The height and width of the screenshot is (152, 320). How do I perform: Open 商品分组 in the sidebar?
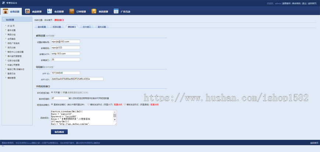click(x=11, y=35)
